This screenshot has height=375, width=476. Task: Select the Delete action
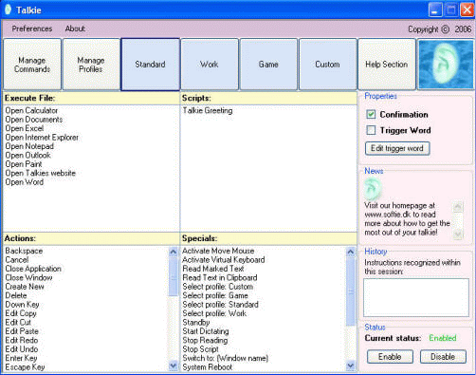16,295
